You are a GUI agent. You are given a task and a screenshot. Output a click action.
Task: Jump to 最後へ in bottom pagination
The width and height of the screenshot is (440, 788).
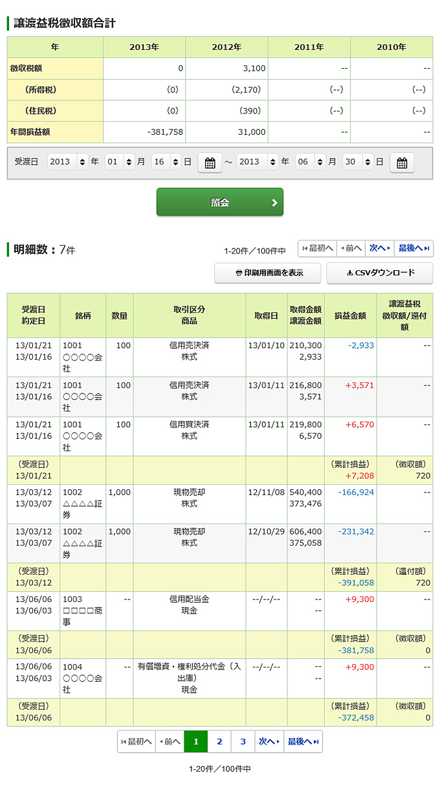point(303,741)
